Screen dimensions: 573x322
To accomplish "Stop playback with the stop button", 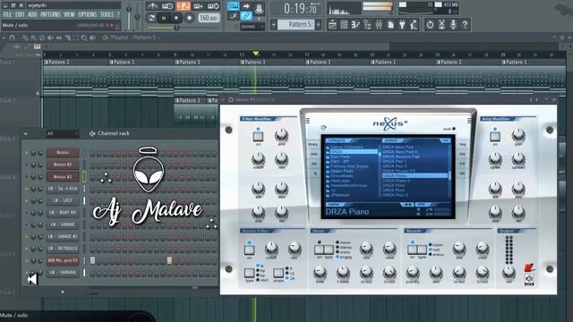I will pos(176,18).
